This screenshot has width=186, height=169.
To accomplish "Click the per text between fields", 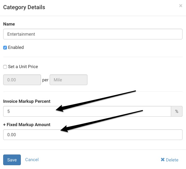I will tap(45, 80).
